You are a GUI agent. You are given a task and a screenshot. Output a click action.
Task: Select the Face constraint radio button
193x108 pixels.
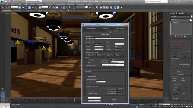click(x=172, y=80)
